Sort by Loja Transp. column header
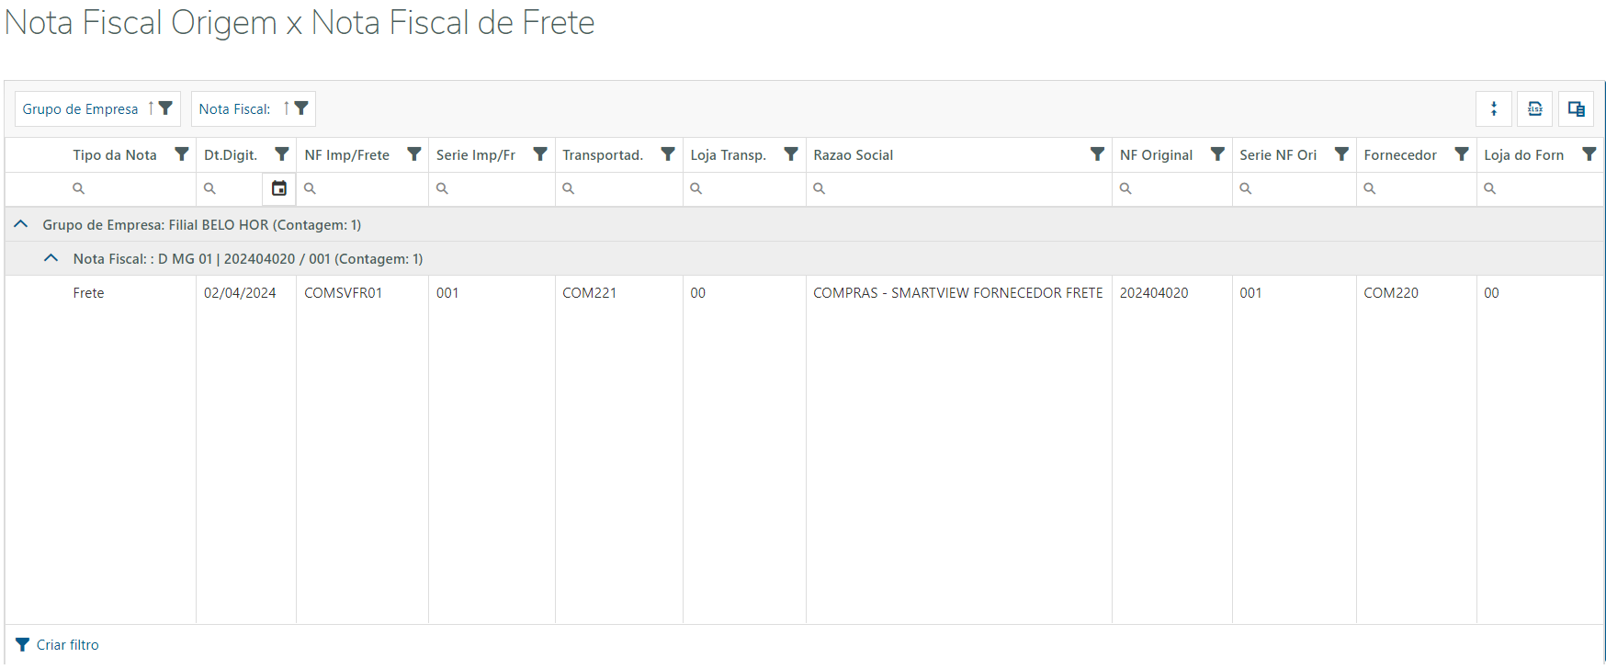This screenshot has height=669, width=1606. tap(729, 154)
